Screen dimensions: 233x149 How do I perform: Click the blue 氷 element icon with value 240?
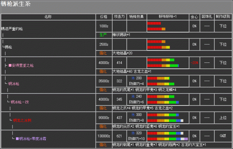click(133, 97)
